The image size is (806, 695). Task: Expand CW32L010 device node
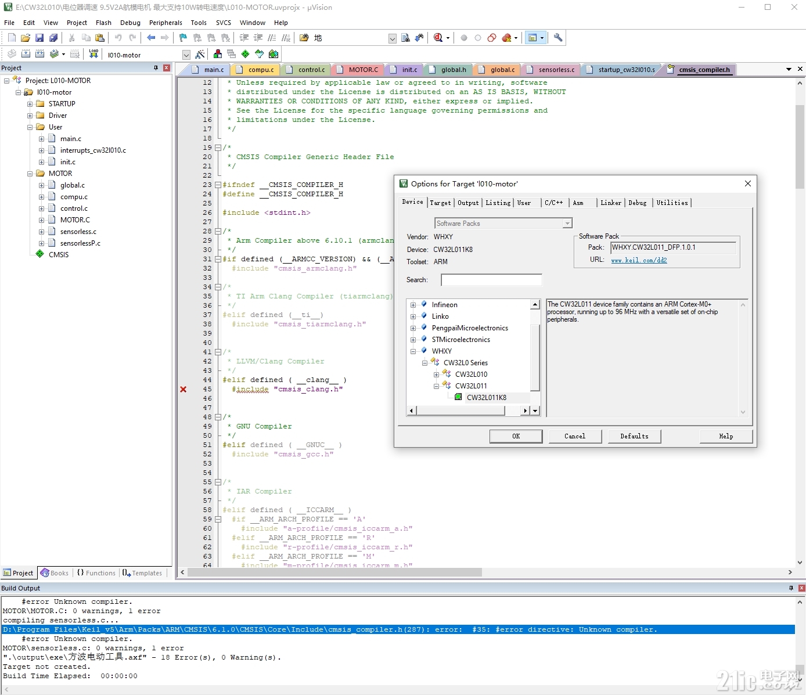[x=436, y=374]
